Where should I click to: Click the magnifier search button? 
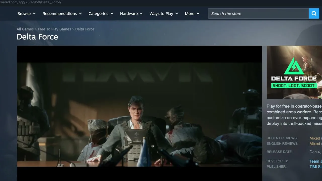pyautogui.click(x=314, y=14)
